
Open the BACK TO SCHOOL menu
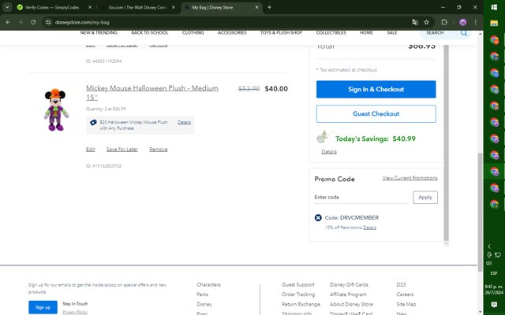(149, 33)
